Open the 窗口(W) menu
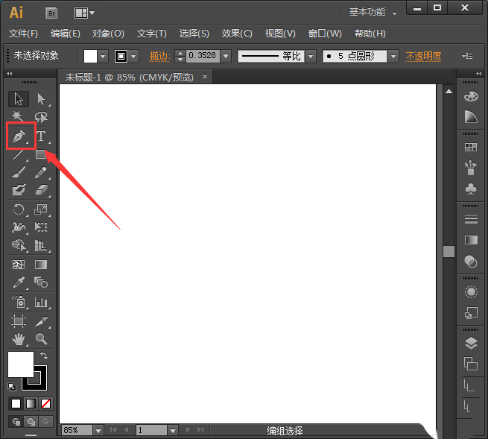The height and width of the screenshot is (439, 488). (325, 34)
